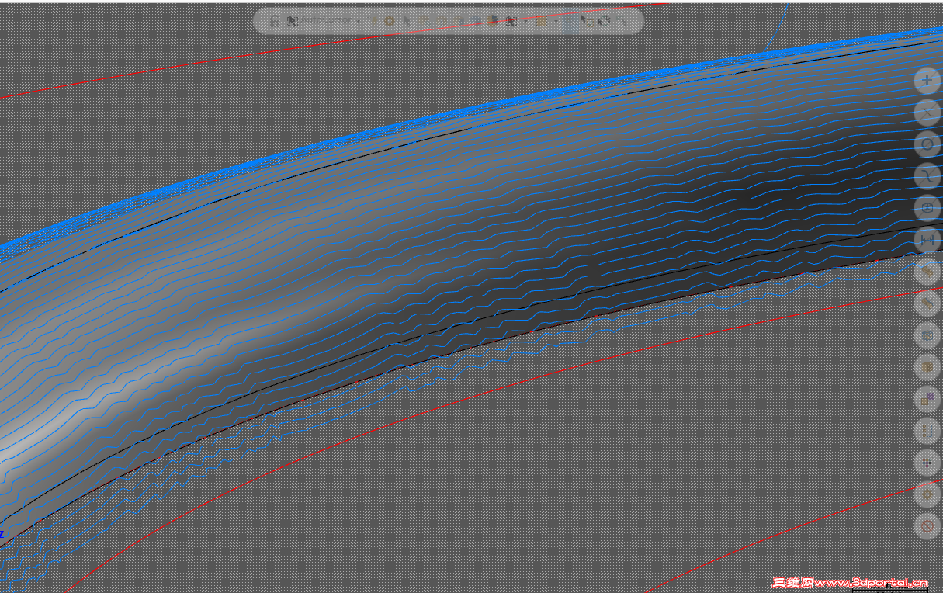
Task: Select spline entities with curve quick mask
Action: tap(927, 176)
